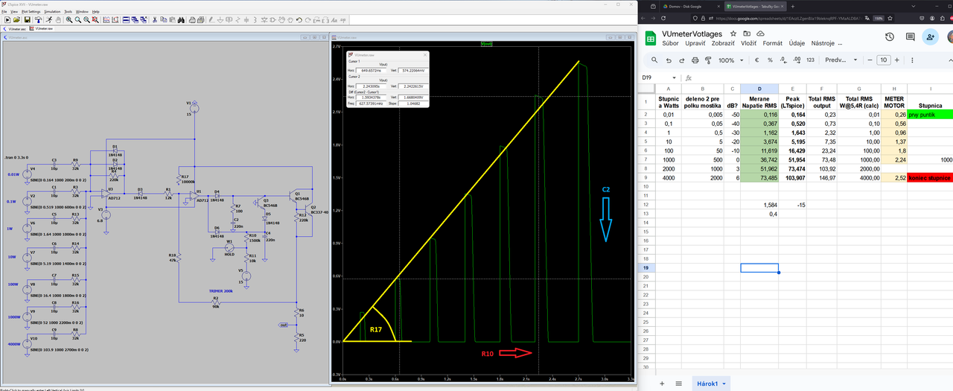The image size is (953, 391).
Task: Click the Zoom to Fit icon with red X
Action: pos(95,19)
